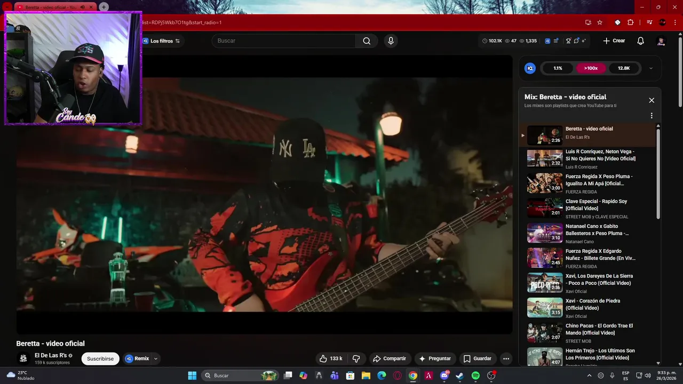Click the Preguntar button
Screen dimensions: 683x384
click(435, 358)
